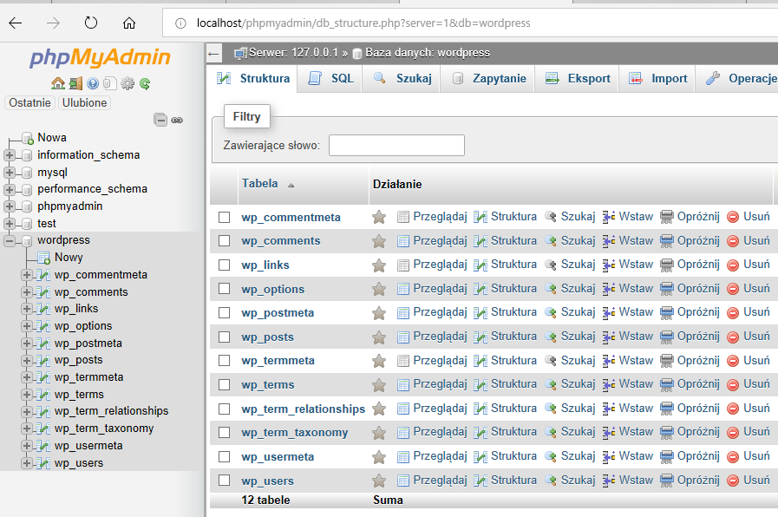Viewport: 778px width, 517px height.
Task: Click the Ulubione button in sidebar
Action: 84,102
